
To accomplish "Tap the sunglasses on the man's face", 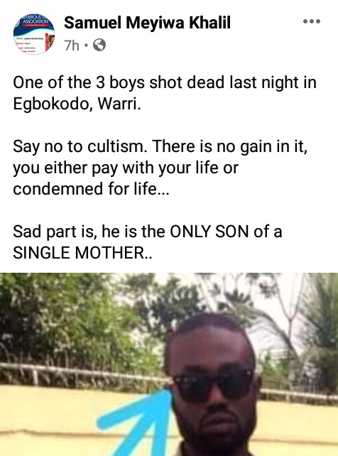I will tap(213, 384).
